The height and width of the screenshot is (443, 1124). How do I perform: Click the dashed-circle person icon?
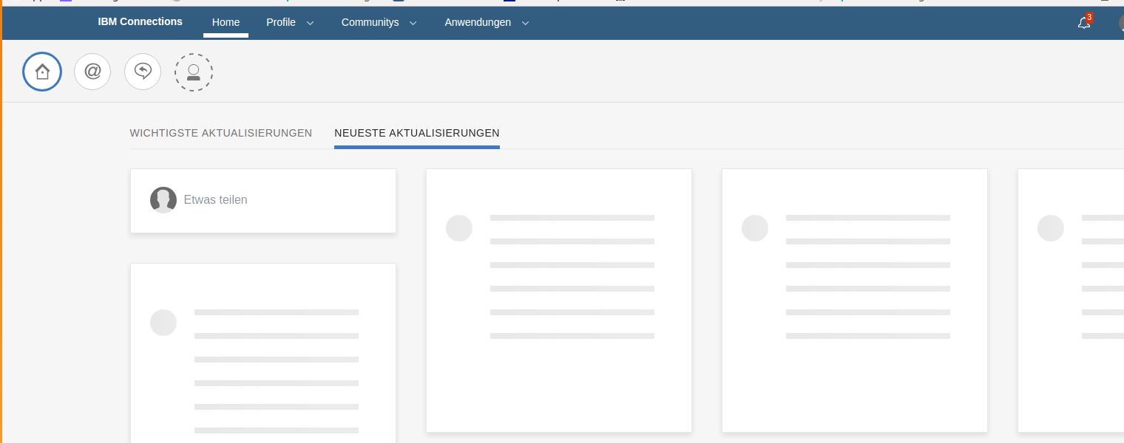coord(194,72)
